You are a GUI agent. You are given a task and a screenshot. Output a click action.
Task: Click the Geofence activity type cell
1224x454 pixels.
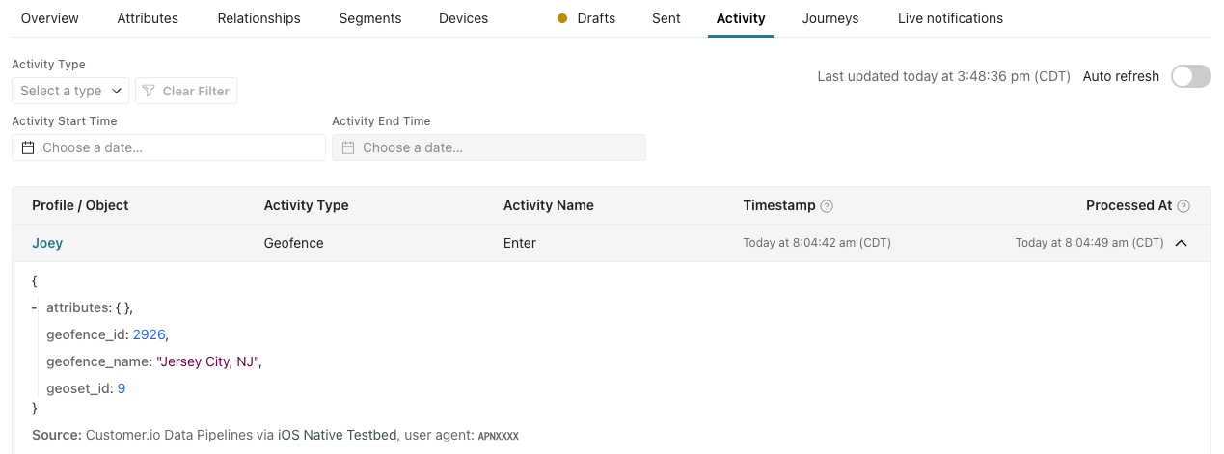294,243
